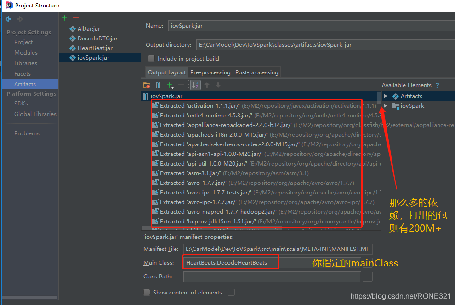The width and height of the screenshot is (455, 305).
Task: Open add copy of dropdown plus icon
Action: pos(170,85)
